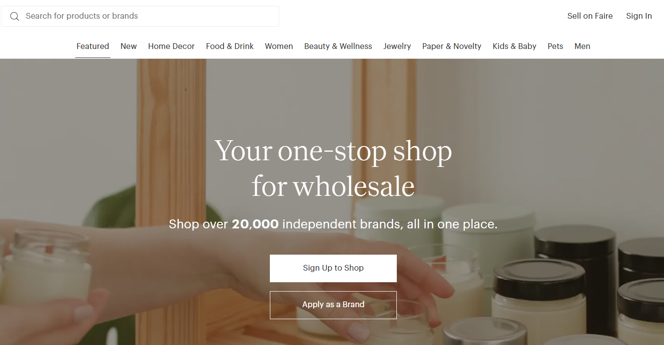Click the Apply as a Brand button
The image size is (664, 345).
pyautogui.click(x=333, y=305)
